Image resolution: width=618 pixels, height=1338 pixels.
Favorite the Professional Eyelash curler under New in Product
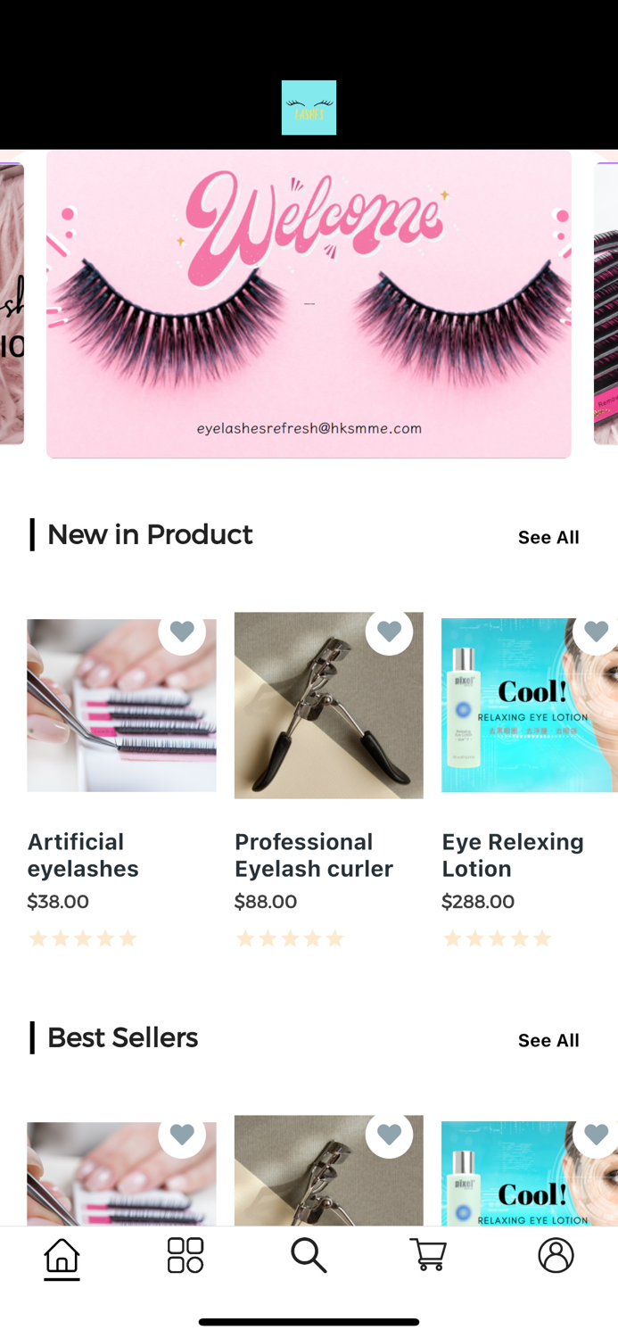pyautogui.click(x=389, y=632)
